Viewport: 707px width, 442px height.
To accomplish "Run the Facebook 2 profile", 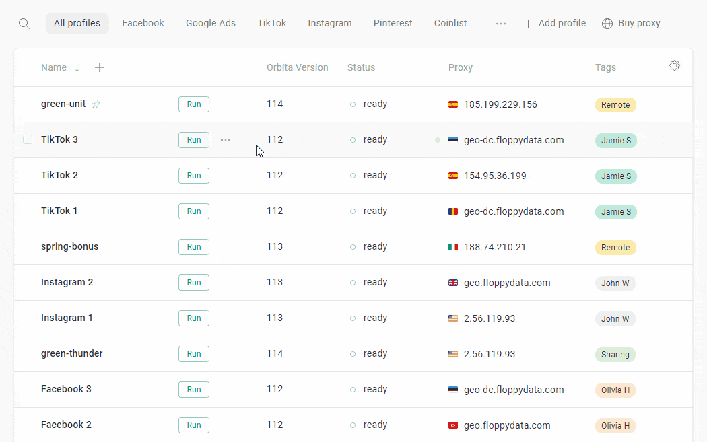I will coord(194,425).
